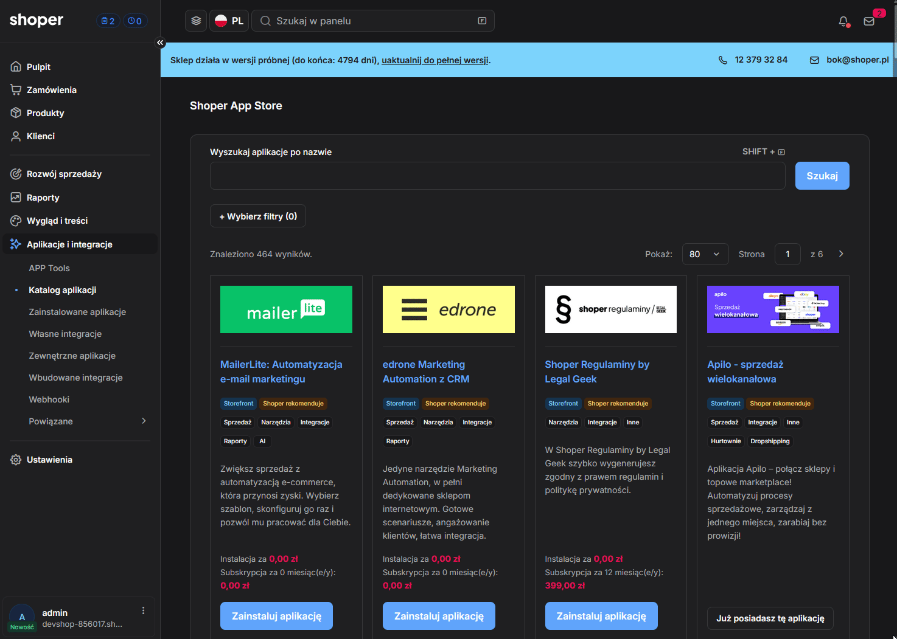Click the AI tag on MailerLite card

tap(262, 441)
